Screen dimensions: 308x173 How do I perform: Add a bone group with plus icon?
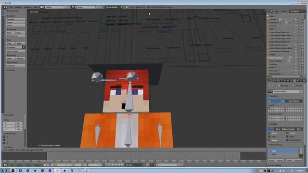pyautogui.click(x=301, y=149)
